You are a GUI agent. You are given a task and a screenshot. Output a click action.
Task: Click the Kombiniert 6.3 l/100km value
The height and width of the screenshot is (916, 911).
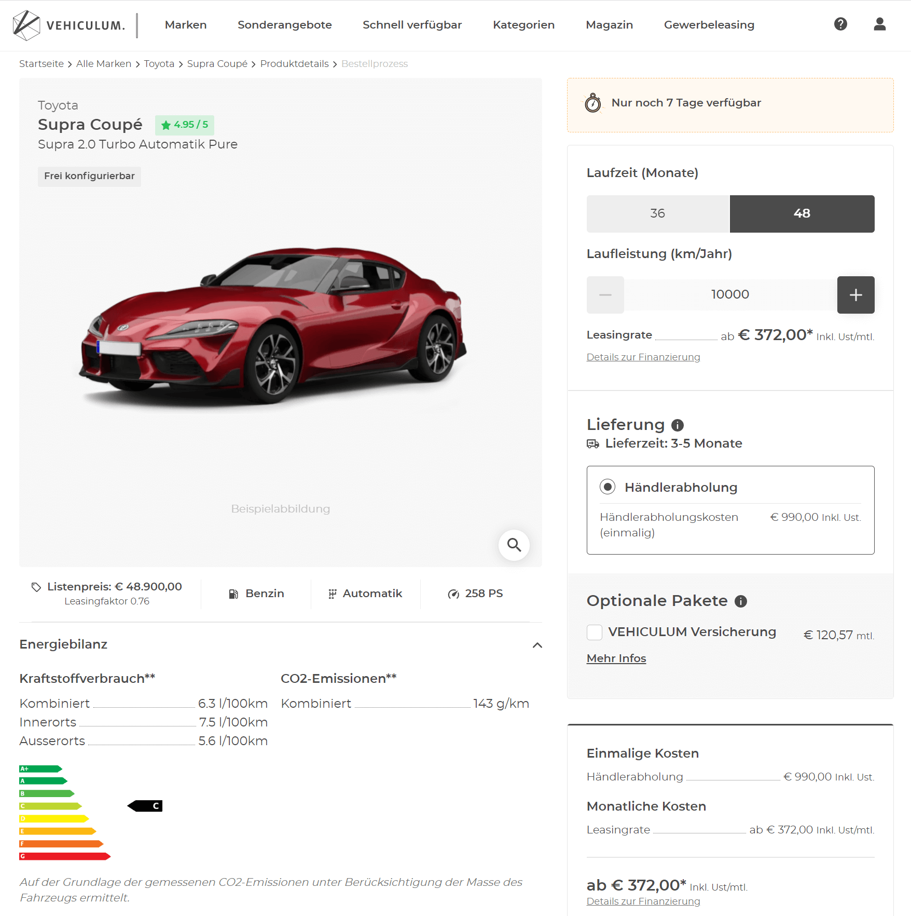pyautogui.click(x=232, y=704)
